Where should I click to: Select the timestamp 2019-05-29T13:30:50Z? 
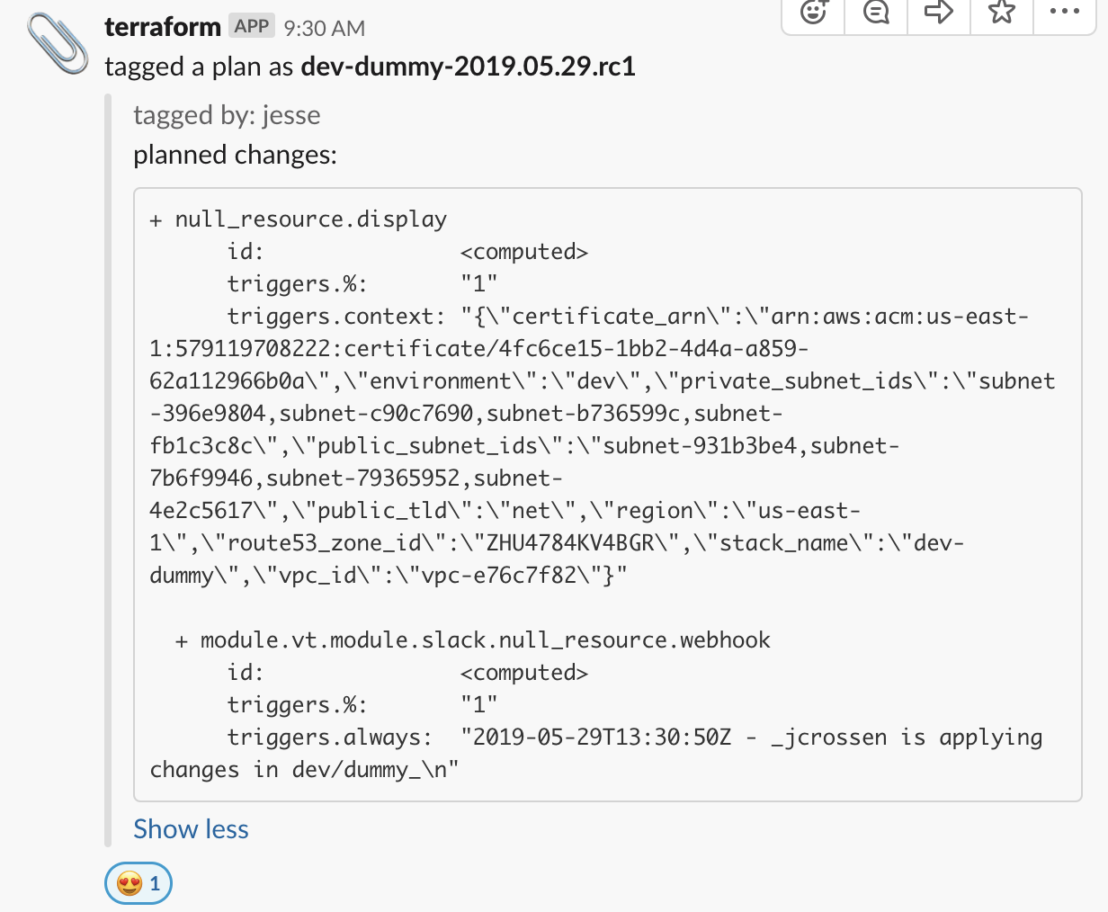(603, 738)
